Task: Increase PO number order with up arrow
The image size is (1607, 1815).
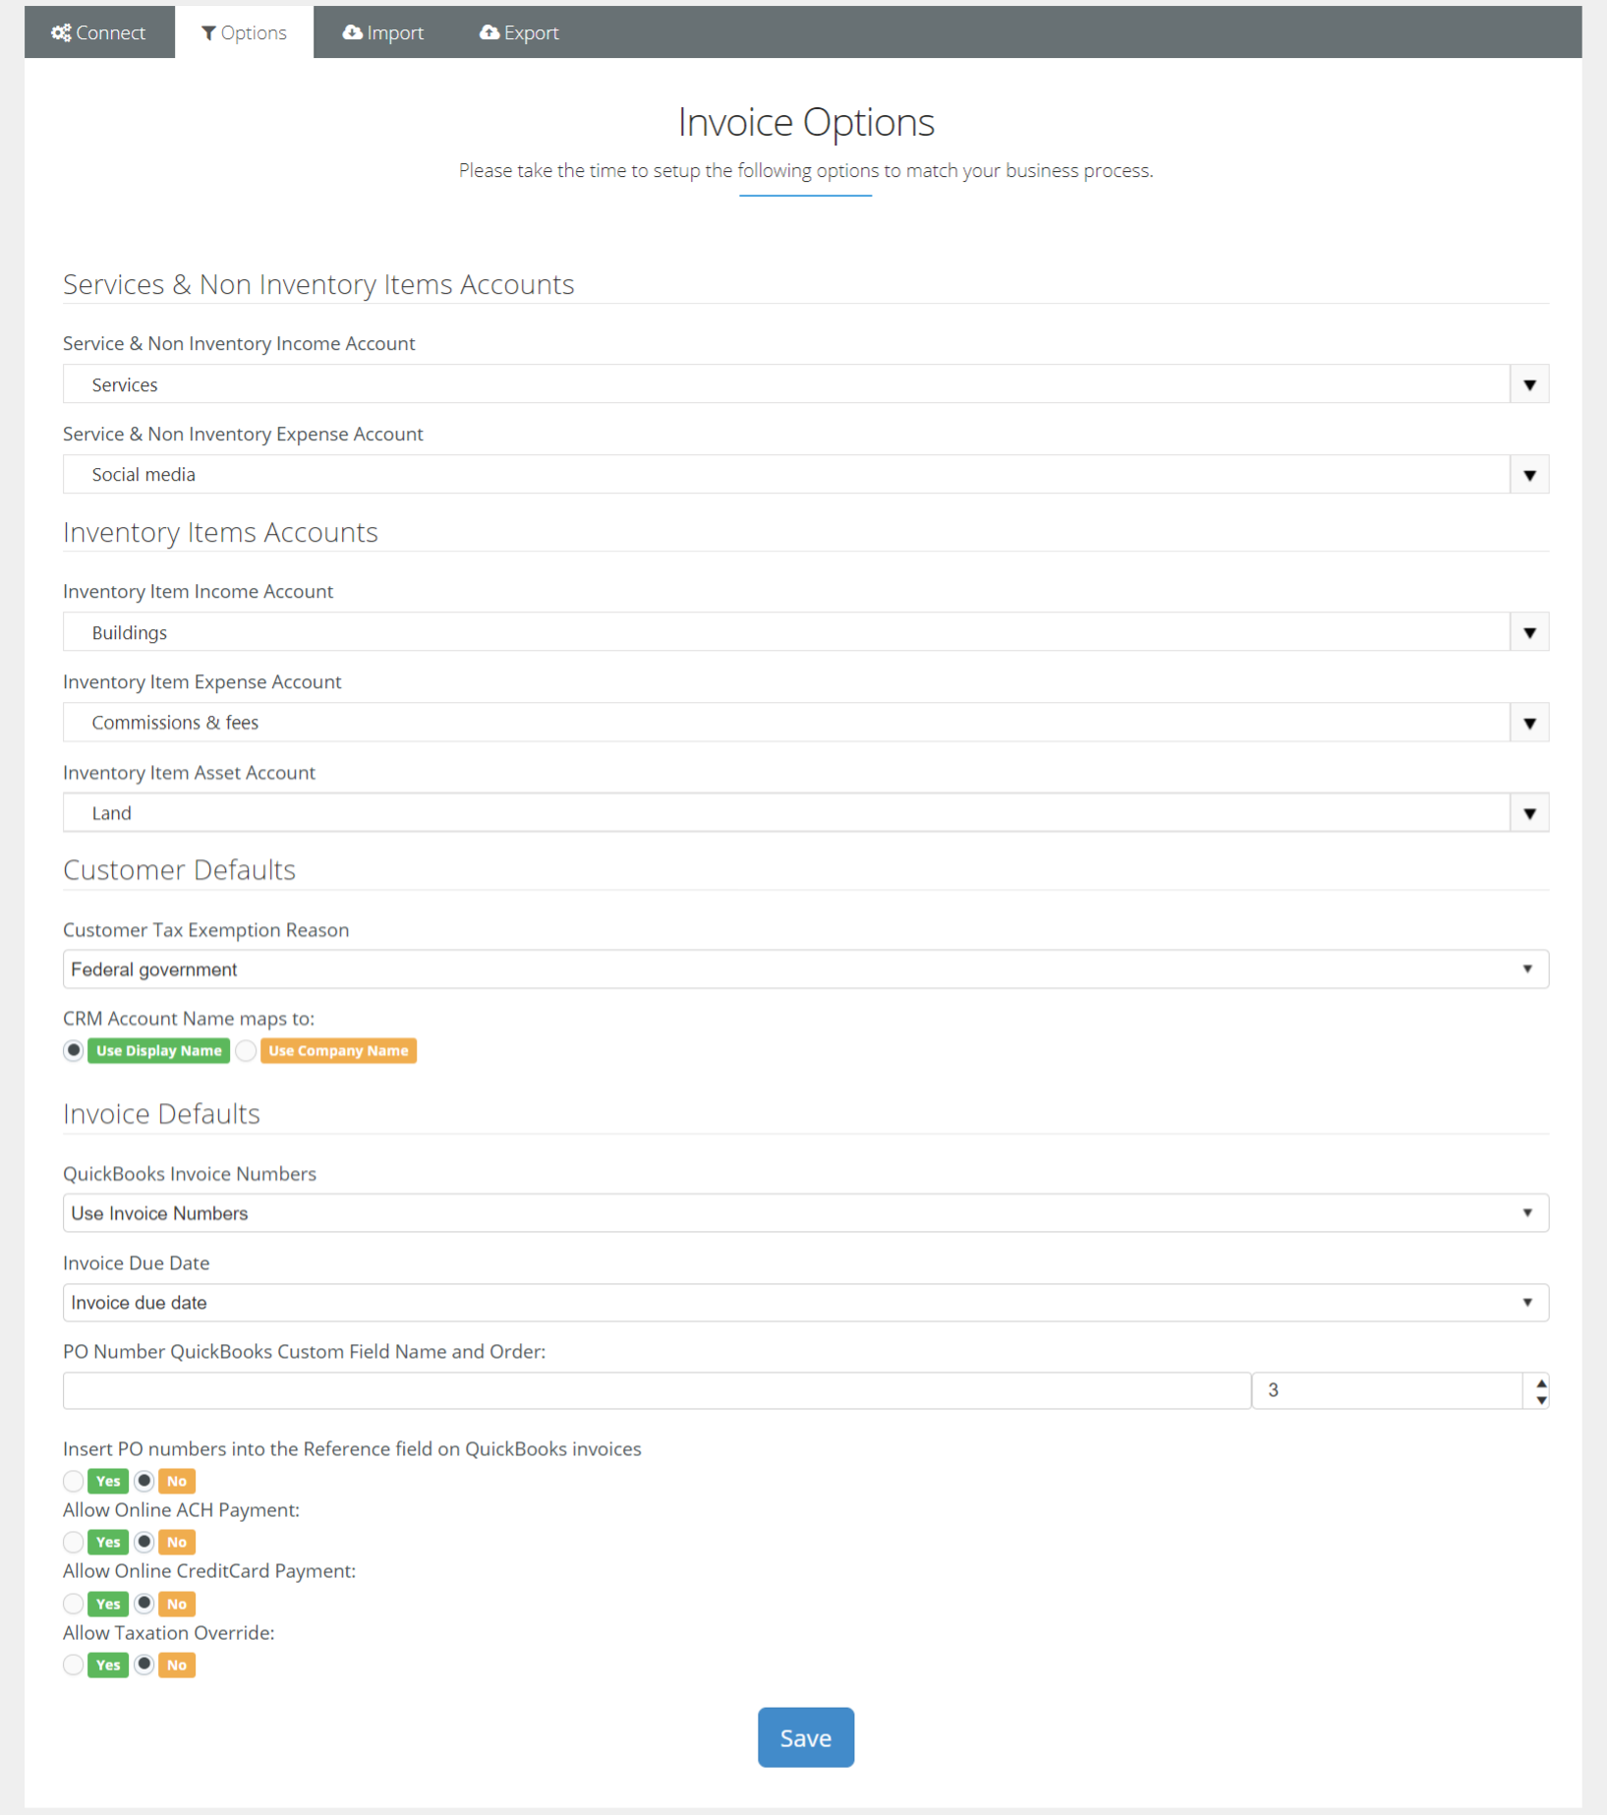Action: [x=1540, y=1382]
